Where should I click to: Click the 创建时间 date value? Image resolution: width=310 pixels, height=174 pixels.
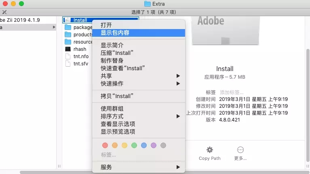click(253, 99)
